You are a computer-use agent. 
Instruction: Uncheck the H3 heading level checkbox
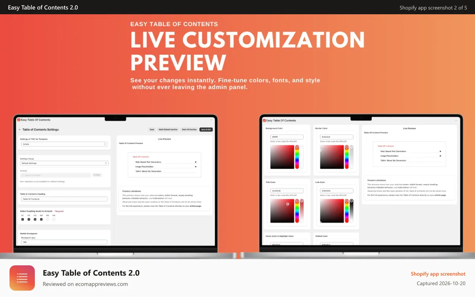[35, 219]
